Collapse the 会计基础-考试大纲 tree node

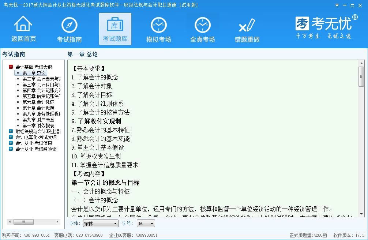click(11, 67)
